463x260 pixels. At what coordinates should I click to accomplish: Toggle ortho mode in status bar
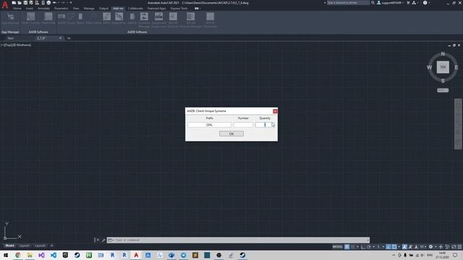tap(363, 247)
